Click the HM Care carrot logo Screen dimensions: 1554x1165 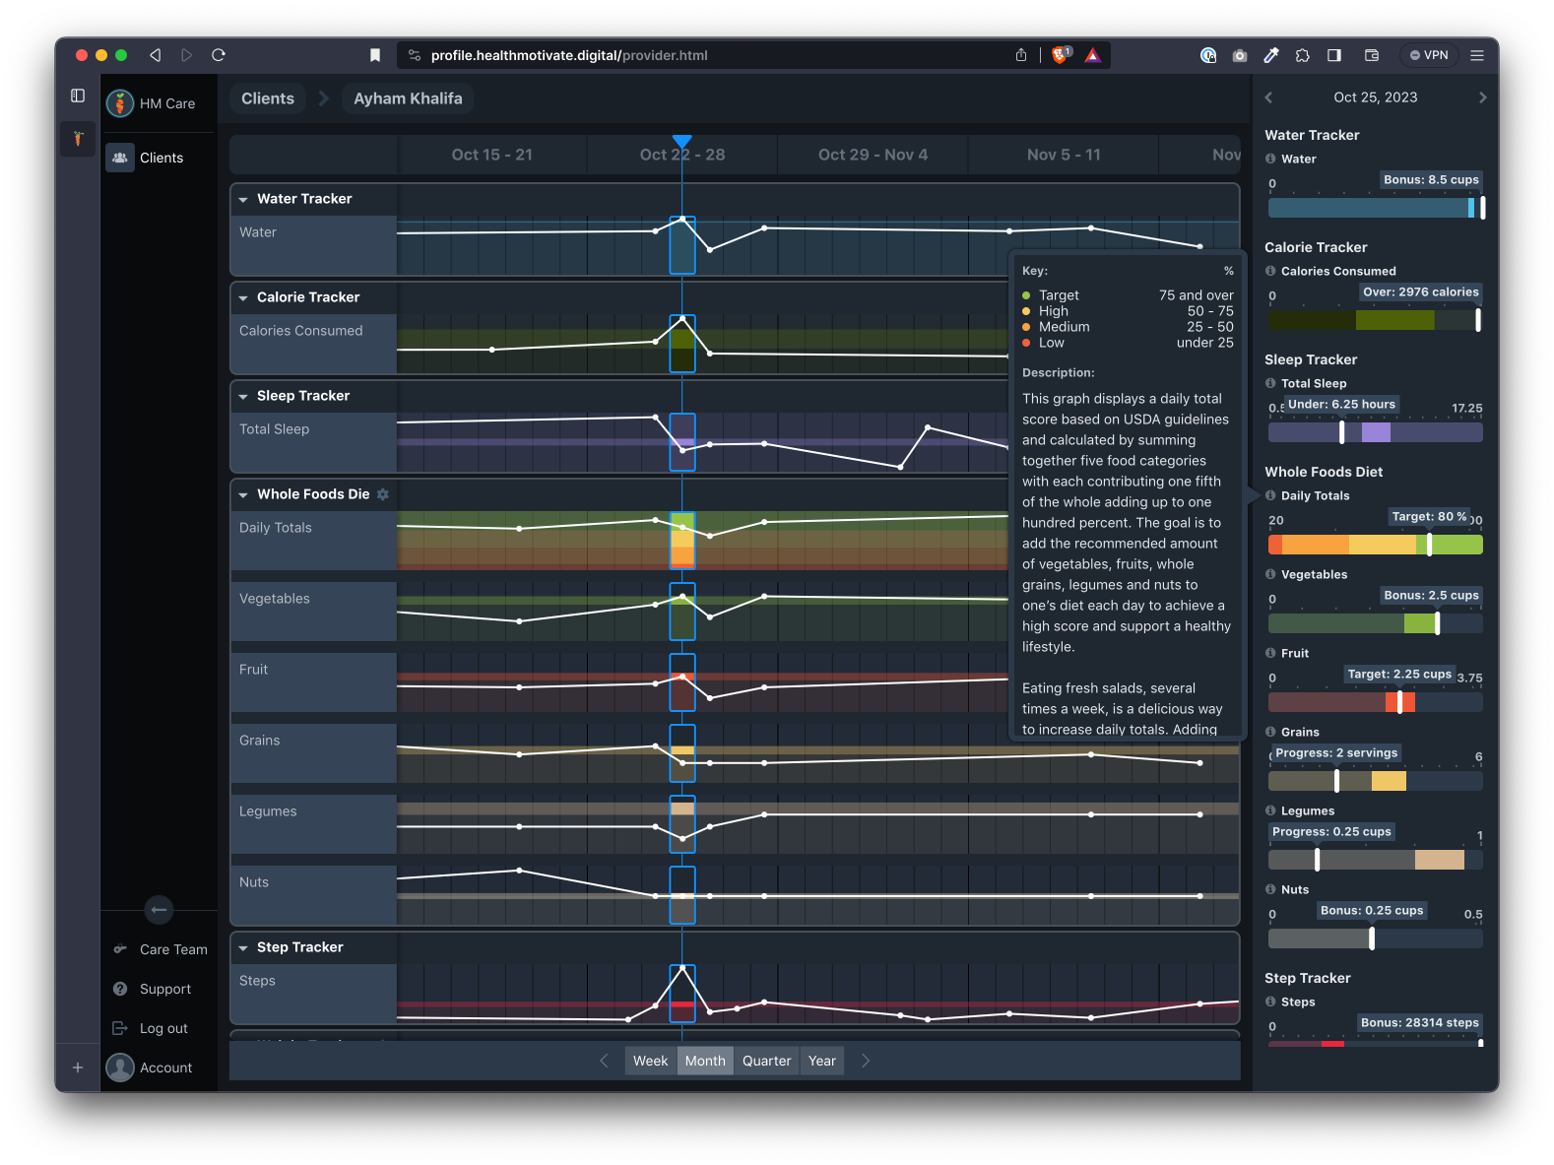click(x=120, y=102)
